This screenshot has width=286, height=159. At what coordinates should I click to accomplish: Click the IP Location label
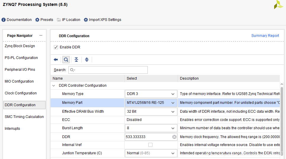tap(71, 20)
